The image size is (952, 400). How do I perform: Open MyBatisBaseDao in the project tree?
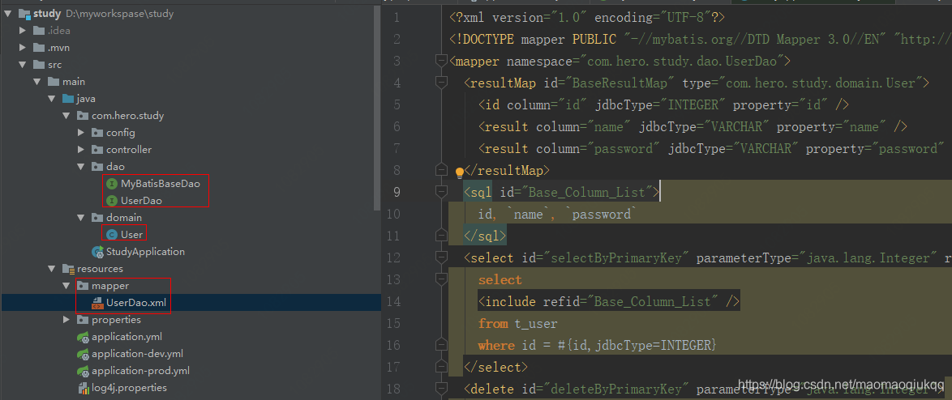pyautogui.click(x=161, y=183)
